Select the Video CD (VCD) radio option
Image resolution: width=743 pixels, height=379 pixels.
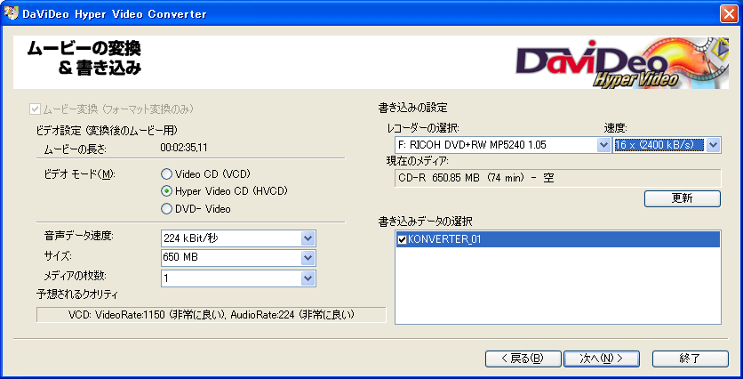coord(166,173)
